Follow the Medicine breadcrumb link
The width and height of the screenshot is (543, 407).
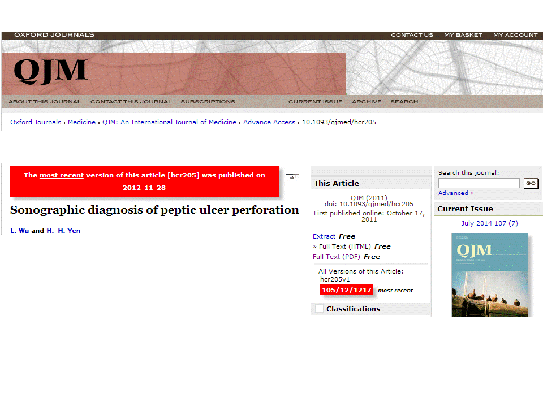[81, 122]
